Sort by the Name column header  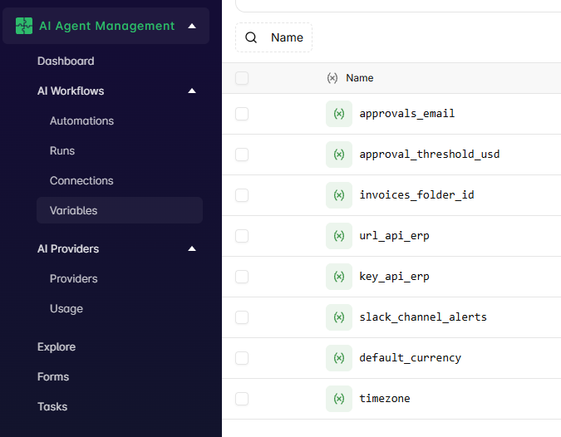click(x=360, y=78)
